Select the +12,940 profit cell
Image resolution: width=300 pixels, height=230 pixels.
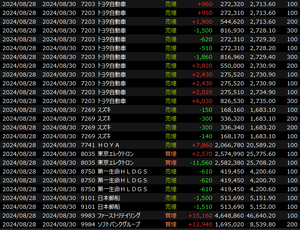point(202,224)
